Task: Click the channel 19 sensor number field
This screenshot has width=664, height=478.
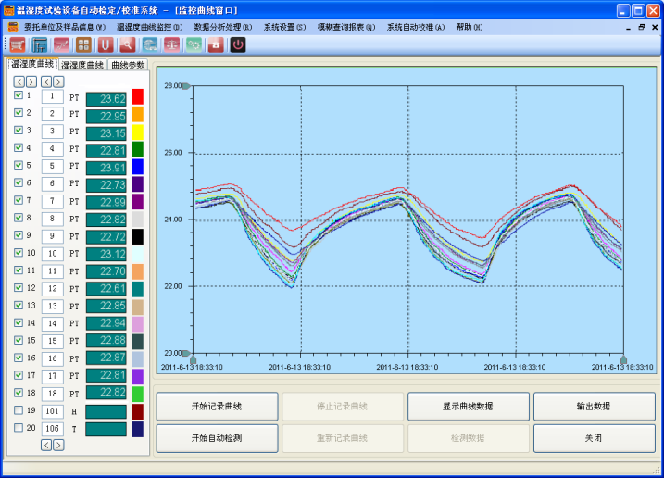Action: pos(53,410)
